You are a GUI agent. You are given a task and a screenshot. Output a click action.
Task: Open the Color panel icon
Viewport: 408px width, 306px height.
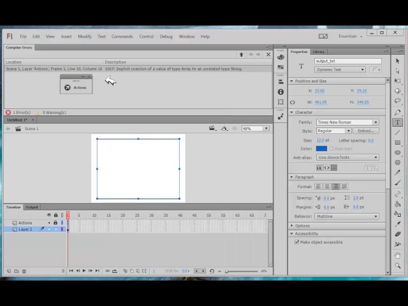pos(280,57)
